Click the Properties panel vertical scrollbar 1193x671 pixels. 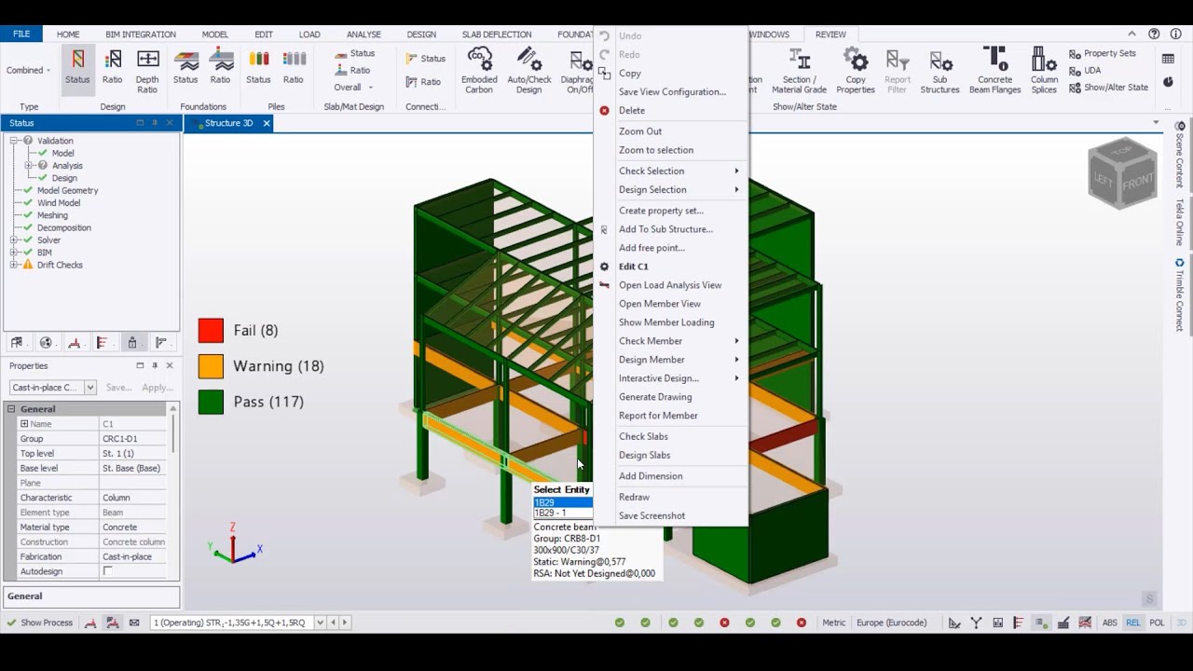pyautogui.click(x=173, y=490)
